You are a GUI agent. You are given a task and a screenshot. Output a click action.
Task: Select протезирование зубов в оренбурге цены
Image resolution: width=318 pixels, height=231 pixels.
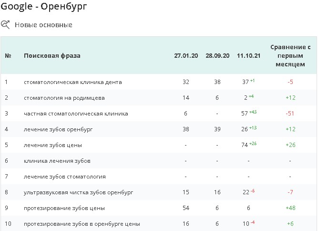coord(82,224)
